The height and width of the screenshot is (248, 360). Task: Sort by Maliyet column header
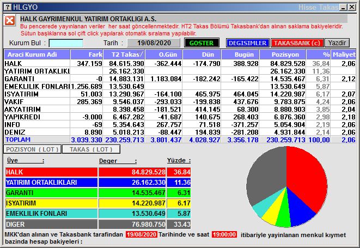pyautogui.click(x=344, y=55)
